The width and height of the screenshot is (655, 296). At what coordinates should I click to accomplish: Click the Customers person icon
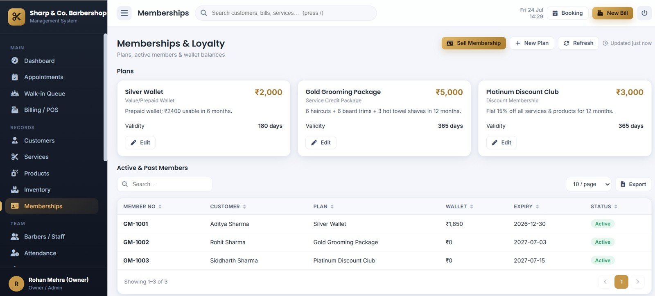point(15,140)
